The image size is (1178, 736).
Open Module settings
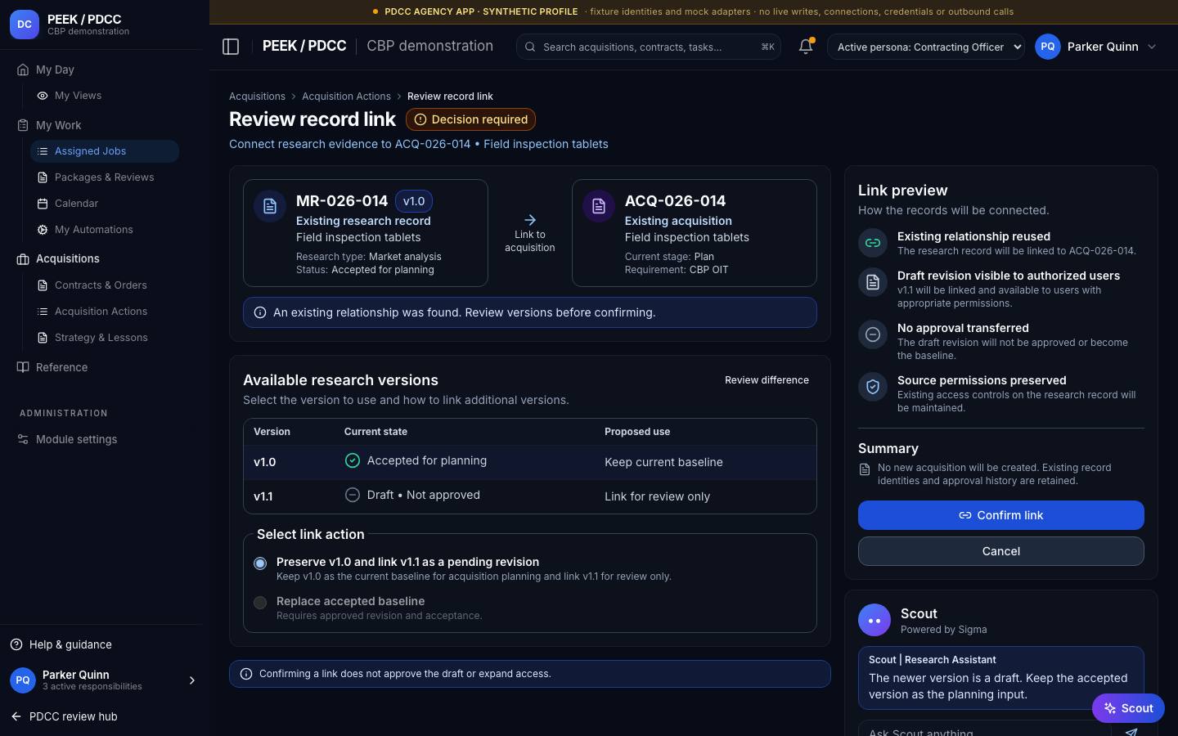(x=76, y=439)
